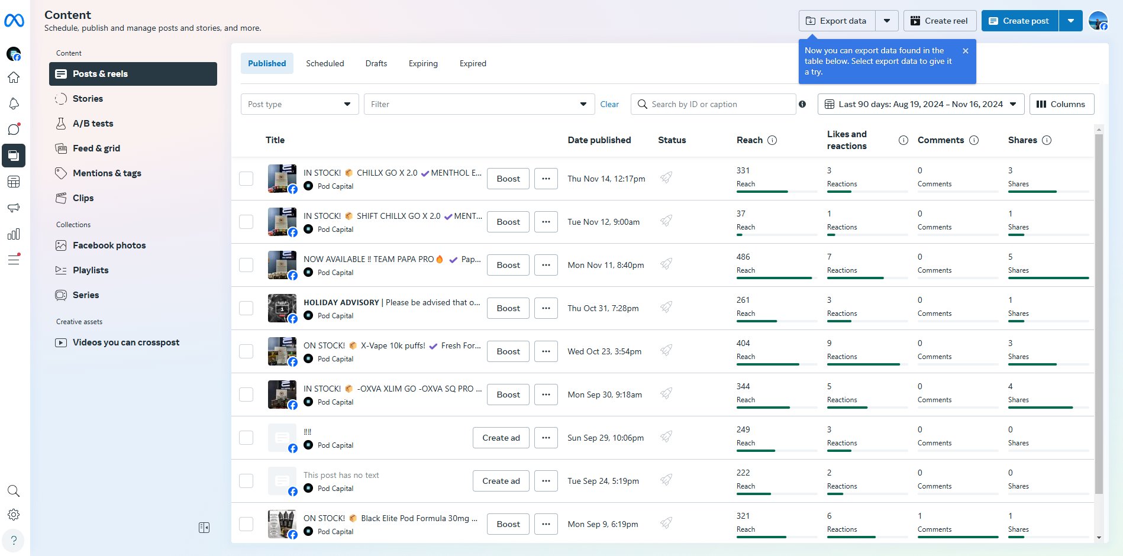This screenshot has width=1123, height=556.
Task: Click the Export data button
Action: click(x=837, y=21)
